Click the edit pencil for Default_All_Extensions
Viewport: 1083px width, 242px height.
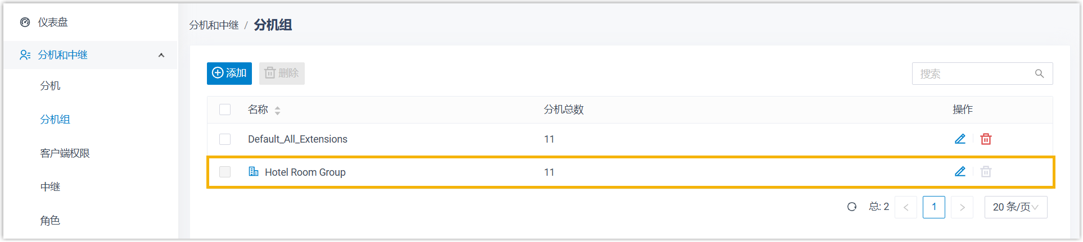960,139
